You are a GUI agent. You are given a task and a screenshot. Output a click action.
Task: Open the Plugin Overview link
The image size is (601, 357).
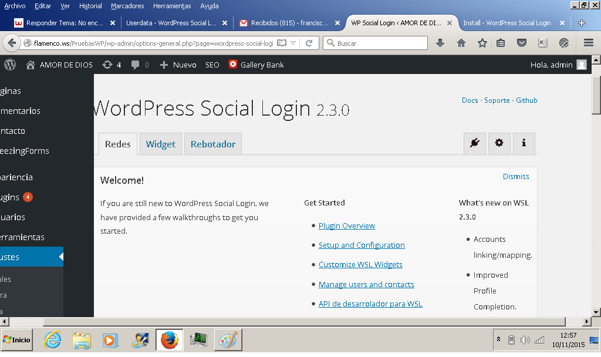click(x=346, y=225)
